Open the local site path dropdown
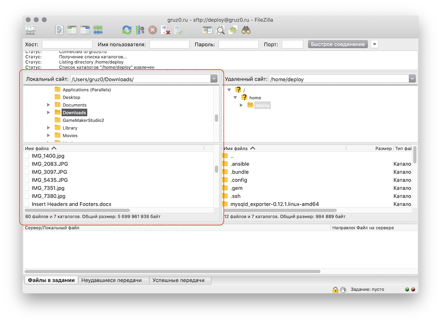The height and width of the screenshot is (323, 441). 214,79
